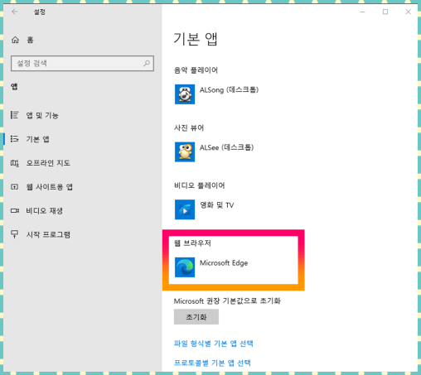Maximize the Settings window
Viewport: 421px width, 375px height.
click(x=385, y=12)
